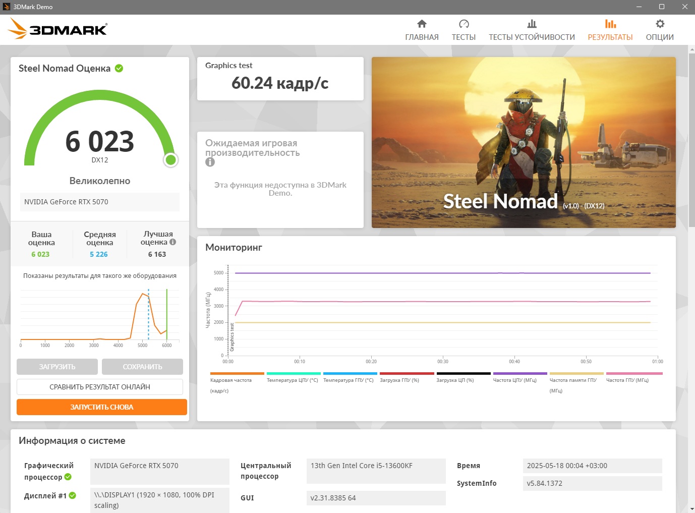Click the 60.24 кадр/с Graphics test value
The width and height of the screenshot is (695, 513).
280,83
